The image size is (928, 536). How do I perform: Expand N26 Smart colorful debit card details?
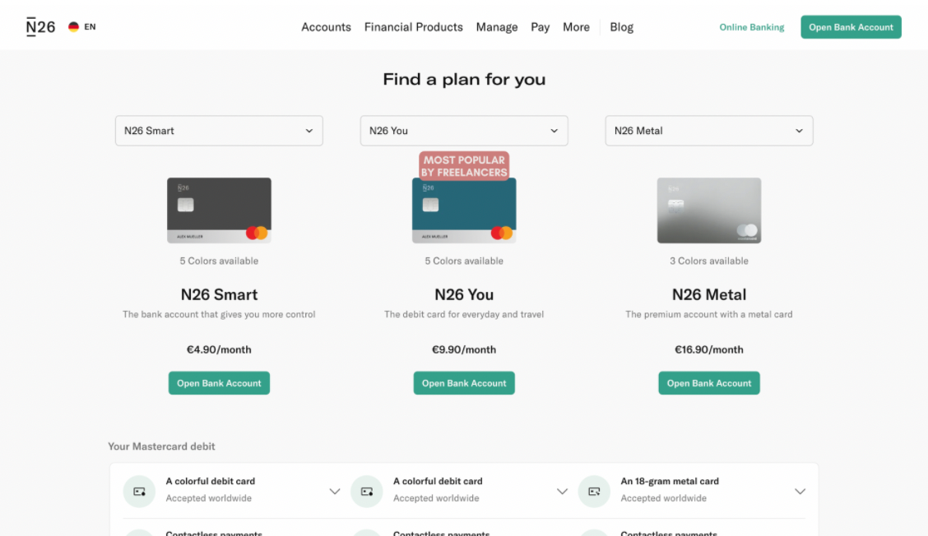[335, 491]
